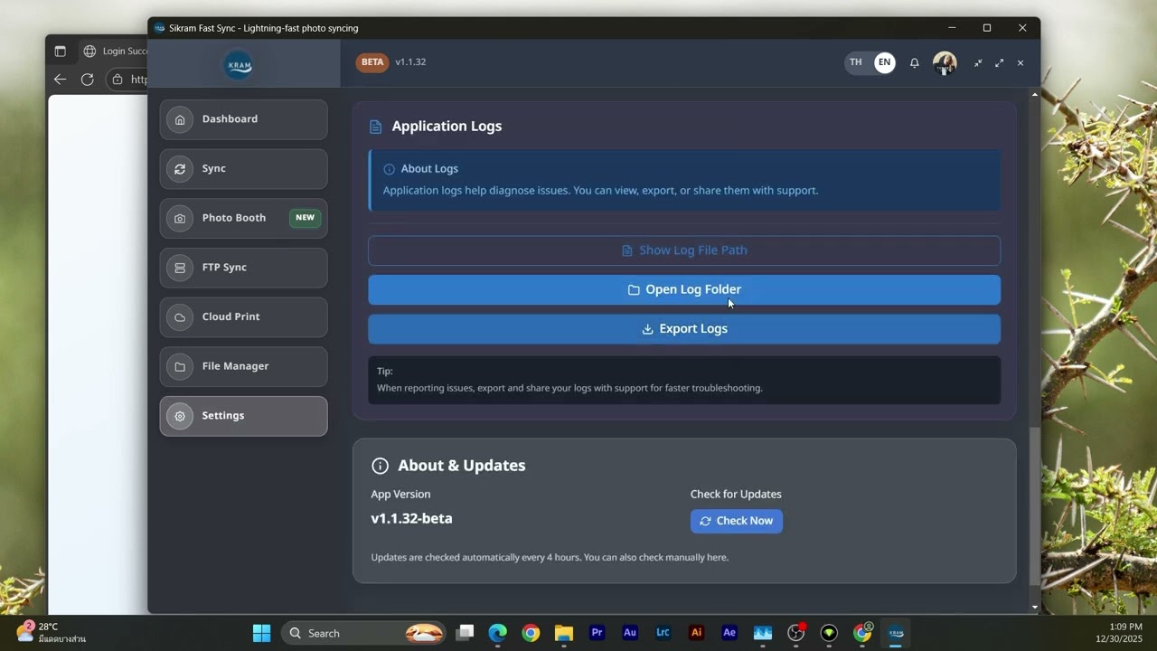Switch language to EN

[884, 62]
